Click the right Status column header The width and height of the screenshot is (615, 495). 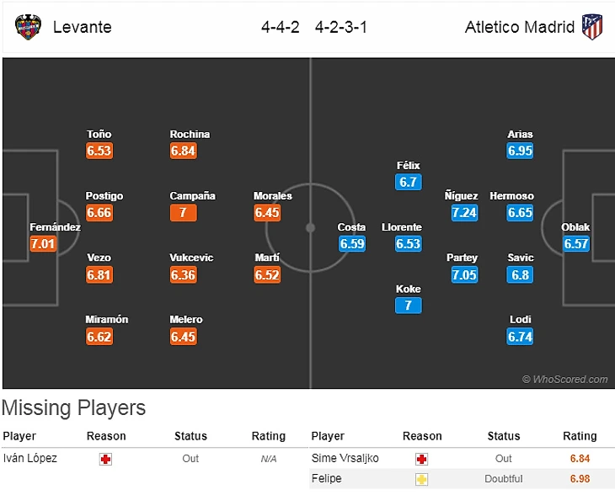(x=504, y=436)
